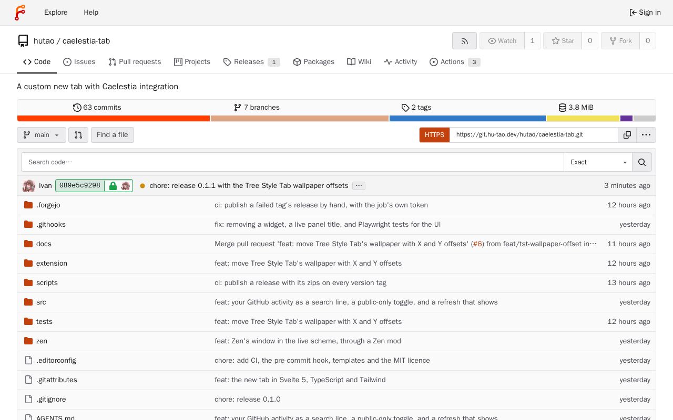Watch this repository
Screen dimensions: 673x420
(502, 41)
